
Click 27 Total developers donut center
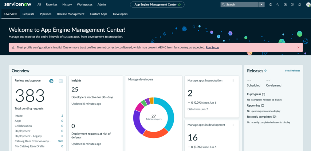pyautogui.click(x=154, y=117)
